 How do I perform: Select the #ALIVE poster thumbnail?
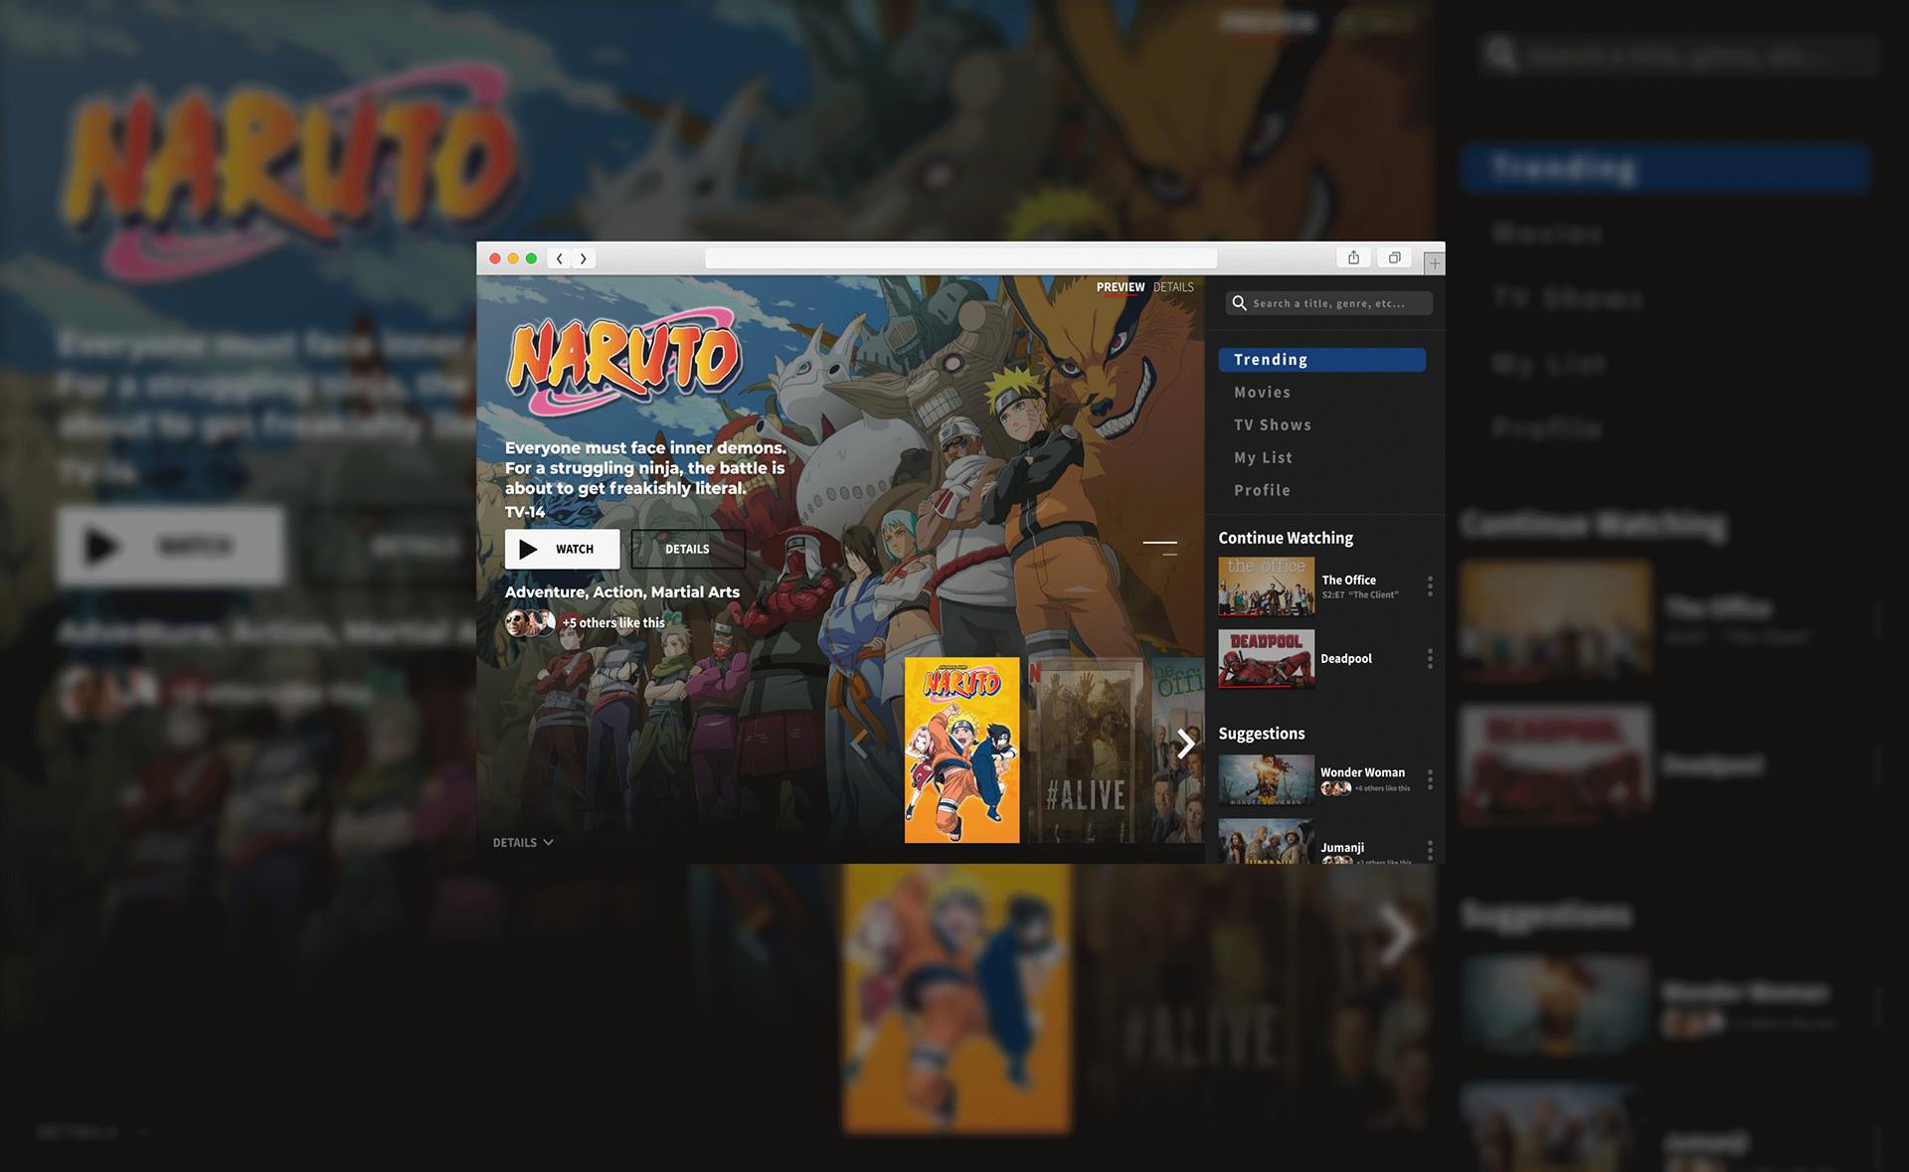click(1086, 751)
